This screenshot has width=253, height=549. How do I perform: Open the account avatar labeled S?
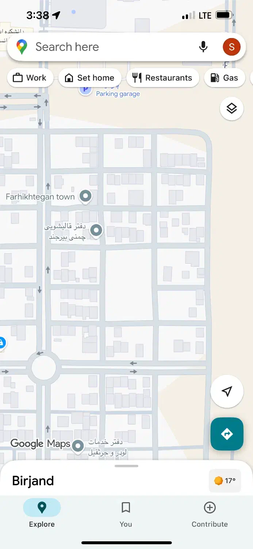231,47
